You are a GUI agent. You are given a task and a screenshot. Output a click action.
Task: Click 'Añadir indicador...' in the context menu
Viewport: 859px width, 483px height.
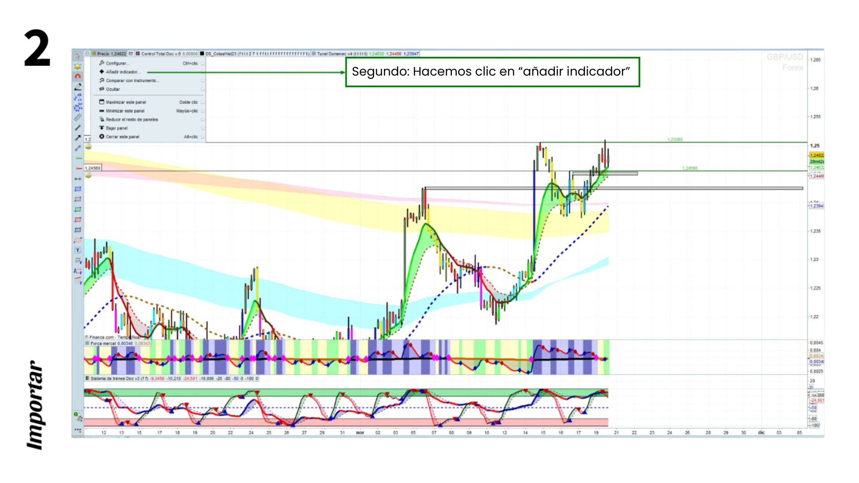(x=122, y=72)
